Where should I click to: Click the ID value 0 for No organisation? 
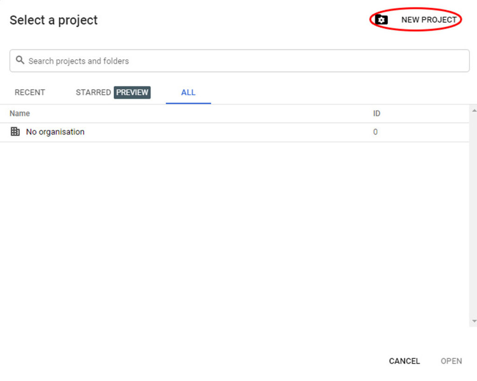pos(375,132)
